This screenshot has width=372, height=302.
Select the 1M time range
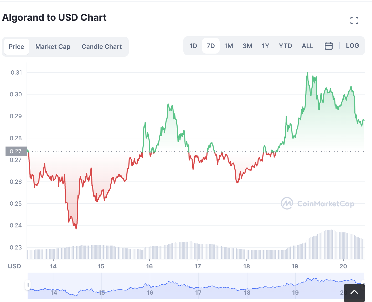pos(229,46)
